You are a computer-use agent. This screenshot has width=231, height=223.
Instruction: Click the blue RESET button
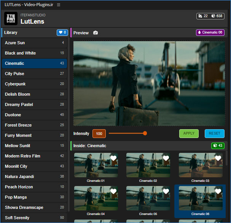(x=215, y=133)
